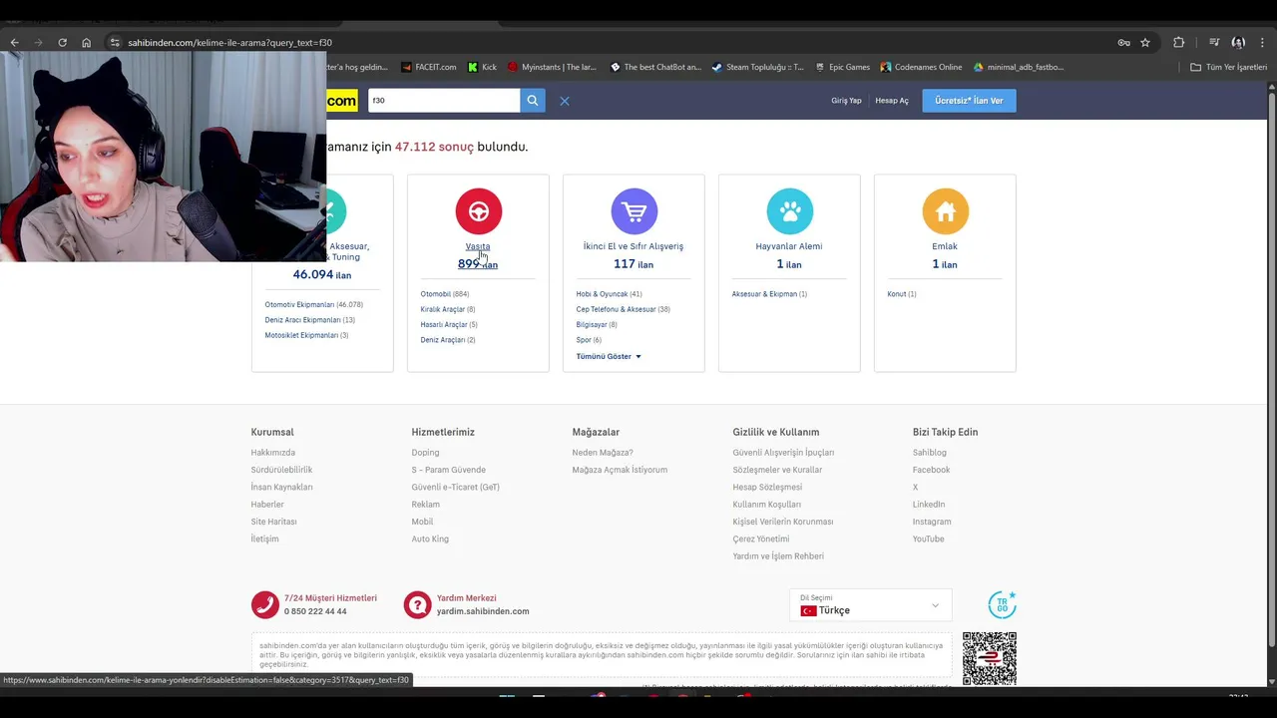Click the blue search magnifier button
The width and height of the screenshot is (1277, 718).
tap(533, 100)
